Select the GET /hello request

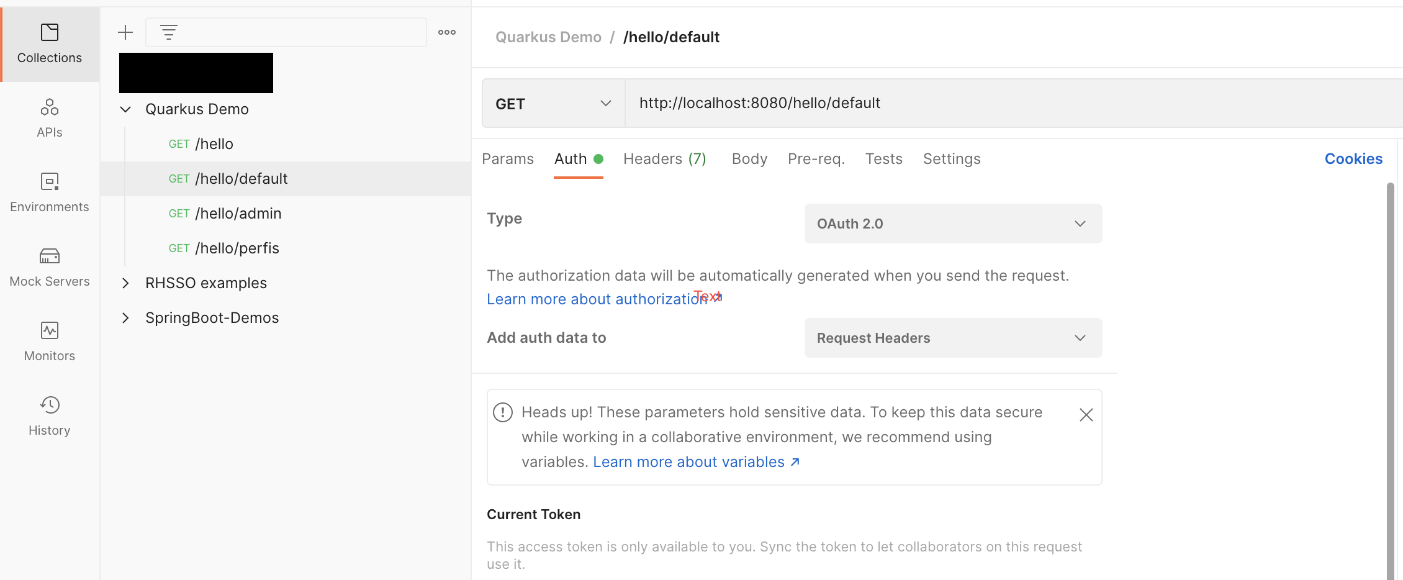point(286,144)
